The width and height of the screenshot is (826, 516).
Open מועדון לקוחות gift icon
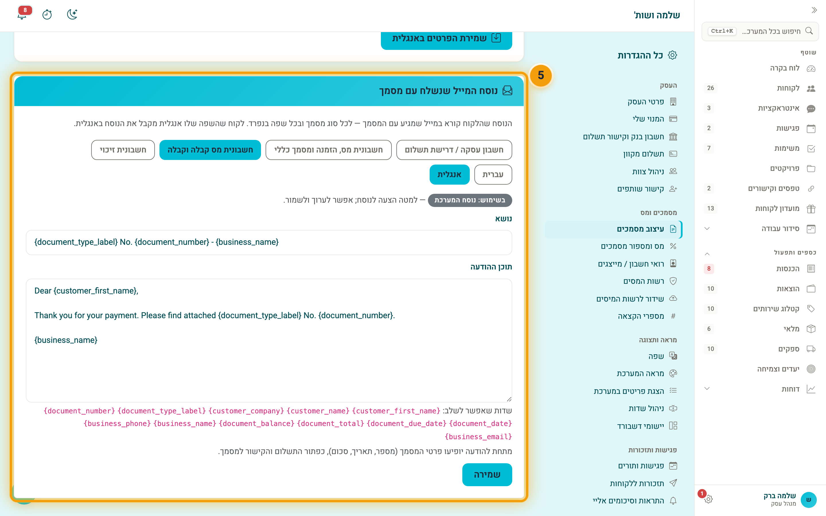point(811,209)
